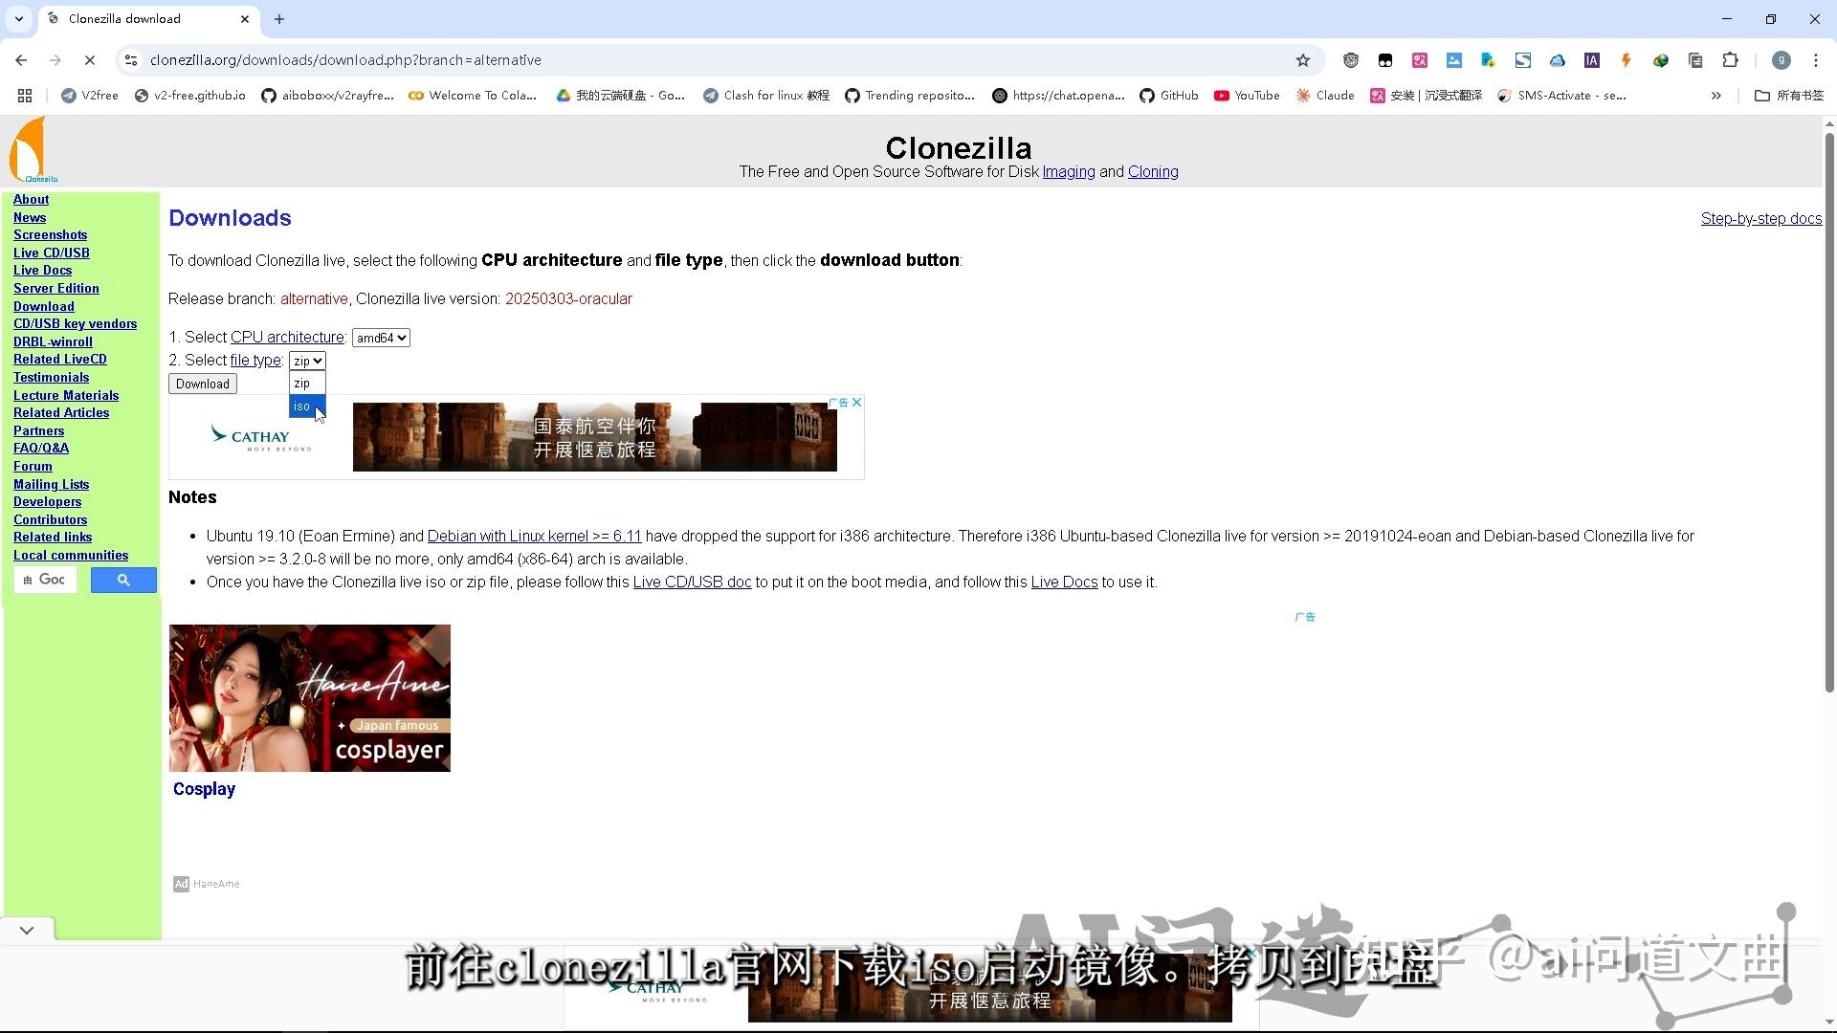The width and height of the screenshot is (1837, 1033).
Task: Click the 沉浸式翻译 translate extension icon
Action: 1421,59
